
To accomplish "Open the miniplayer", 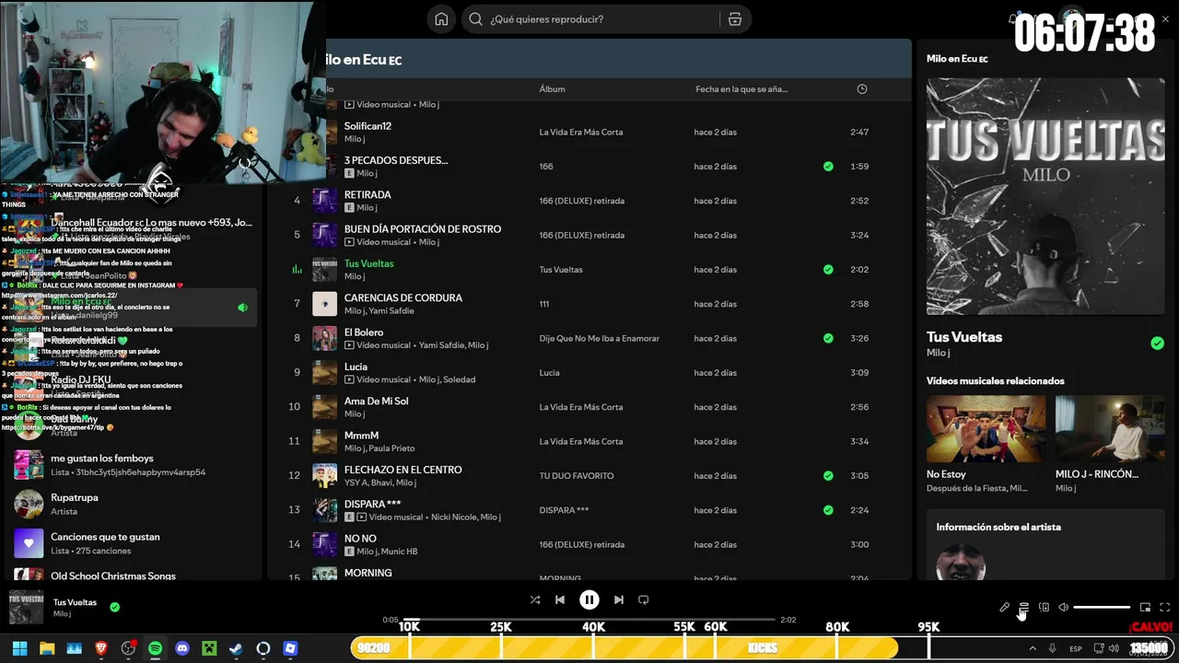I will [1145, 607].
